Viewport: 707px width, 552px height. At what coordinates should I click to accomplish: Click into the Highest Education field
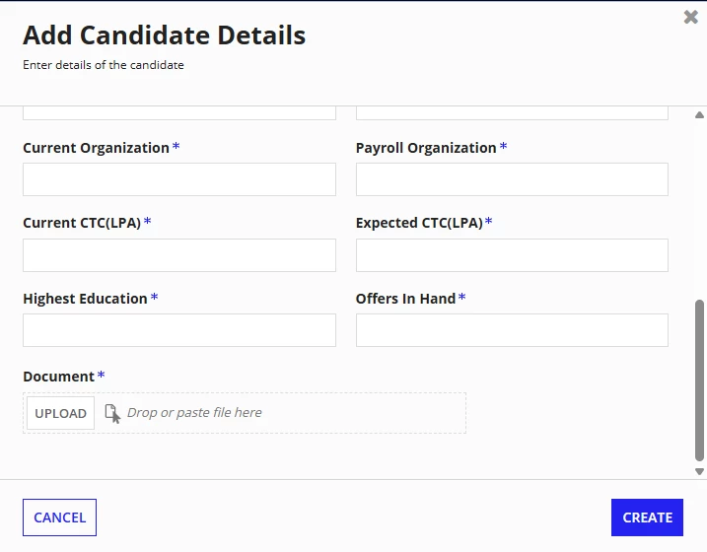pos(179,330)
